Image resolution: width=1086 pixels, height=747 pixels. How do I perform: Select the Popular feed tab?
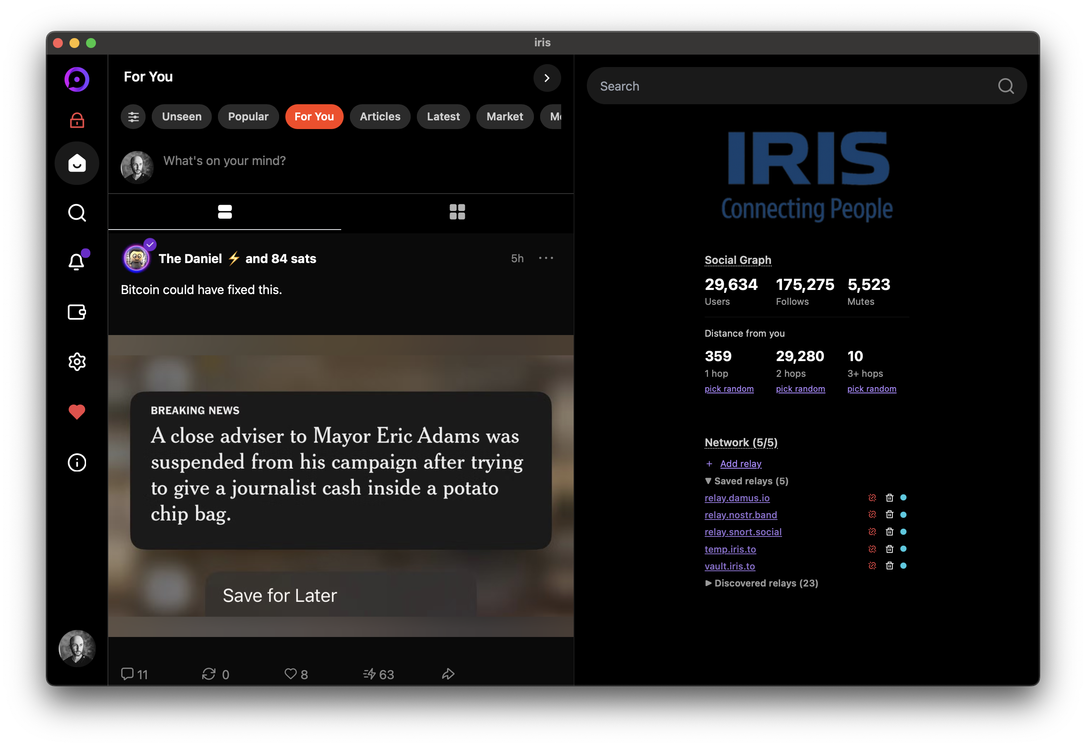click(x=248, y=117)
